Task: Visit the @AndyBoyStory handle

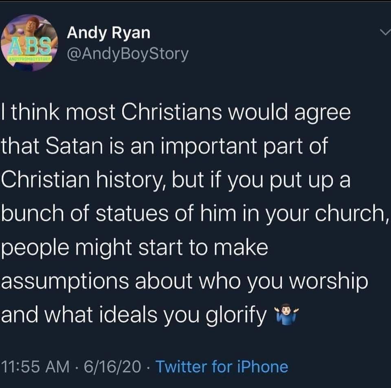Action: tap(127, 53)
